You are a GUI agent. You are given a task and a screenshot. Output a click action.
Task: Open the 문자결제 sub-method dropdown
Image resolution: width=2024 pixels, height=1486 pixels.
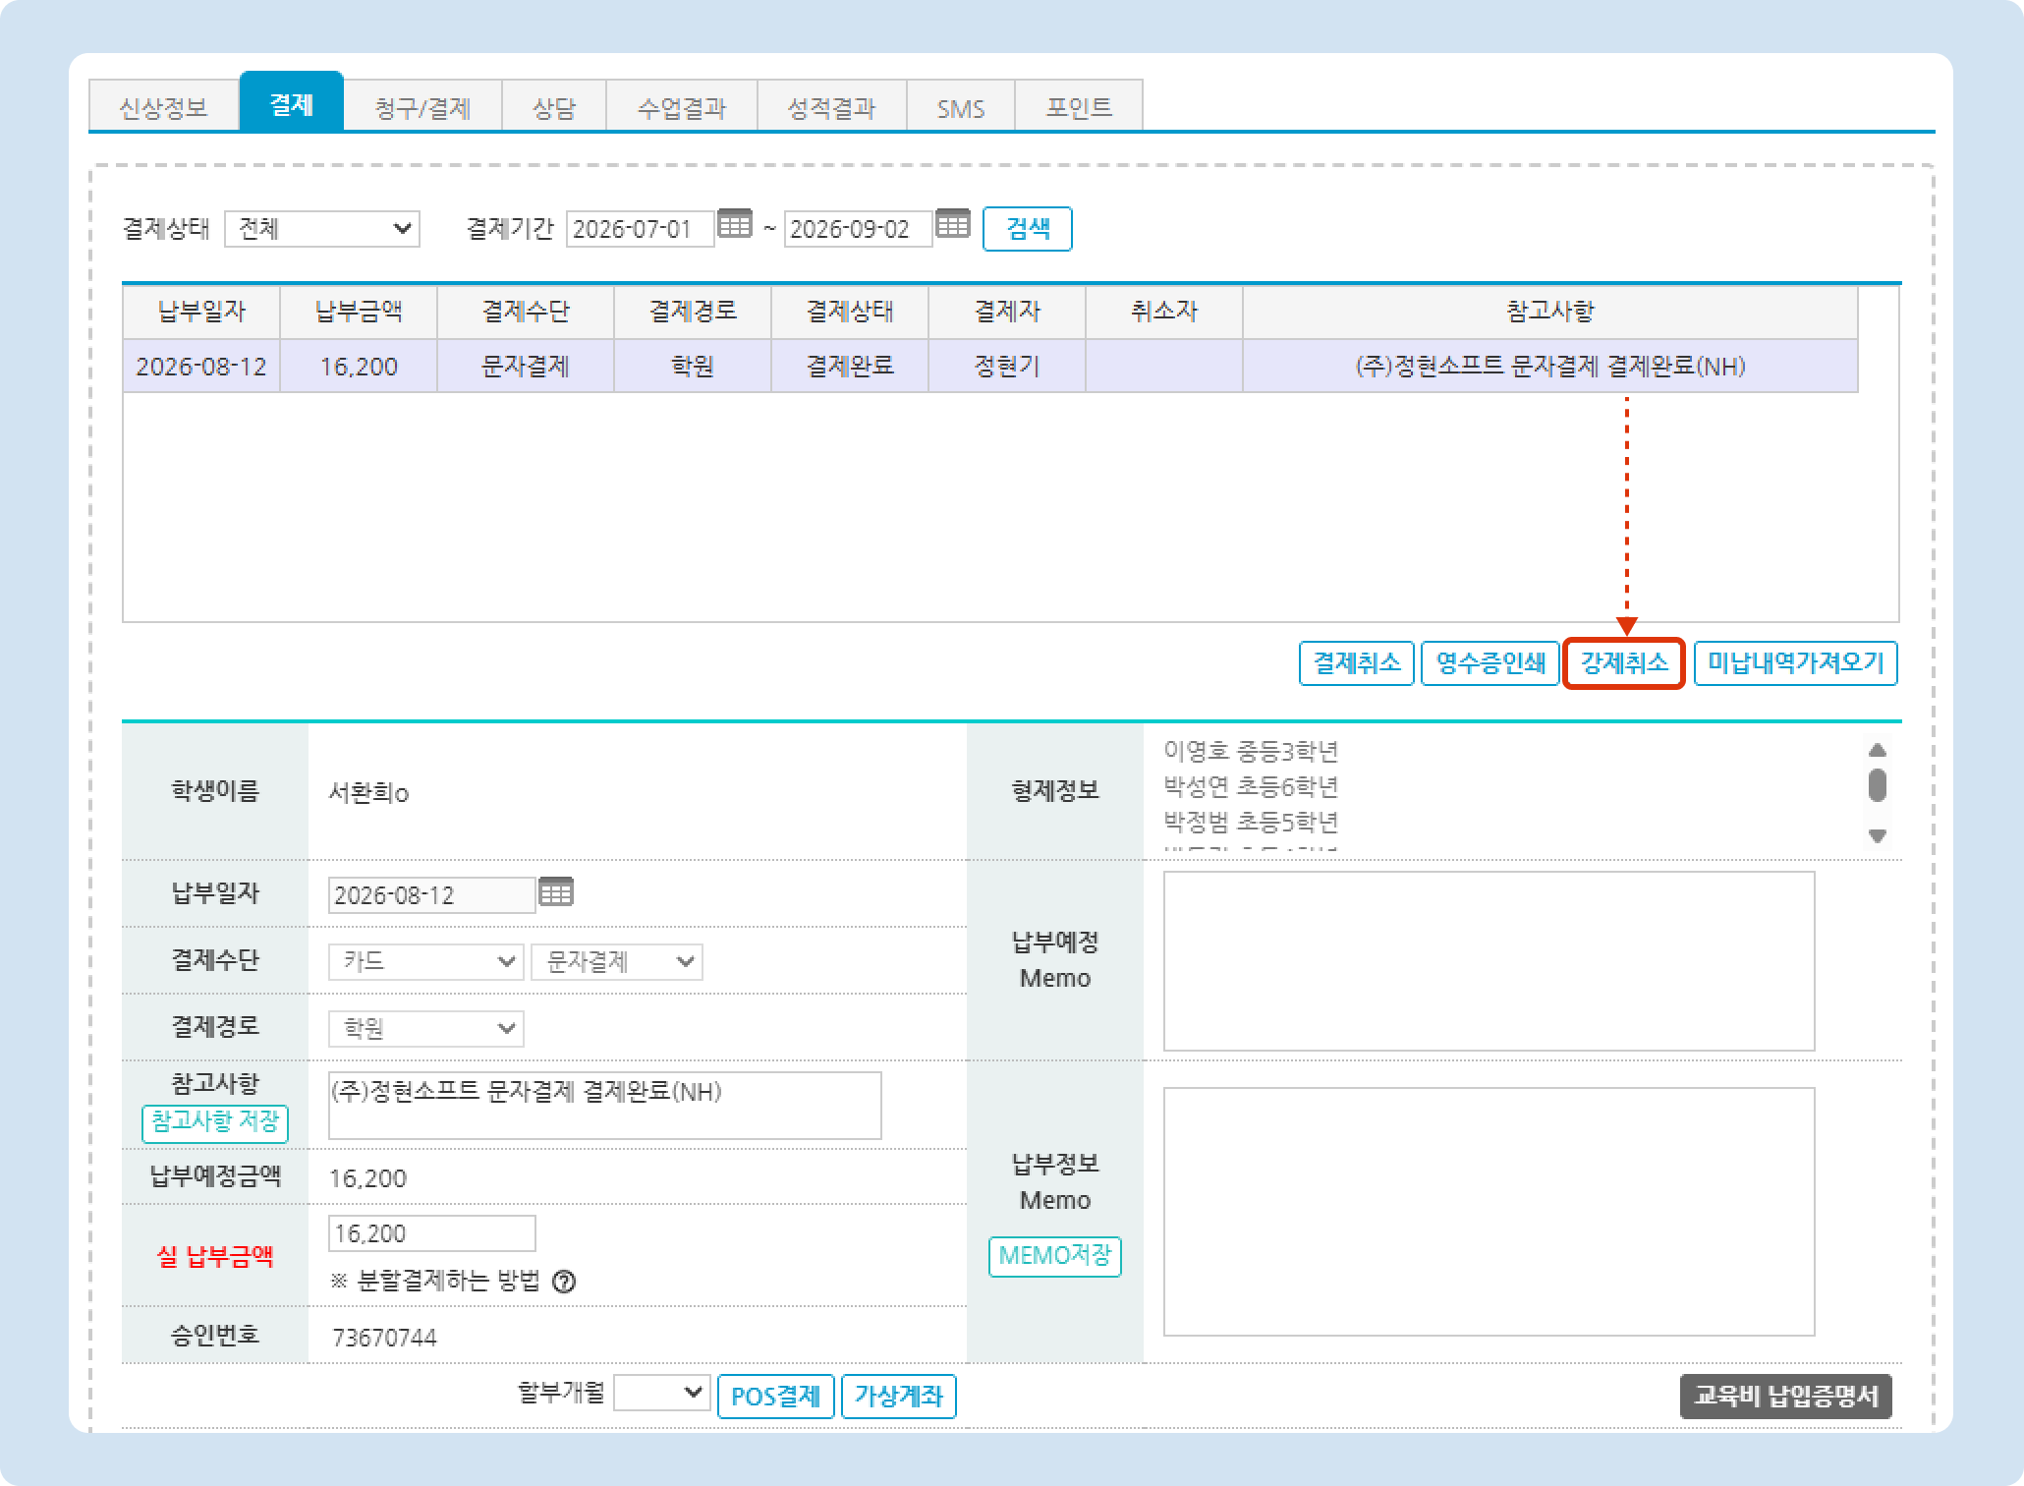point(617,961)
